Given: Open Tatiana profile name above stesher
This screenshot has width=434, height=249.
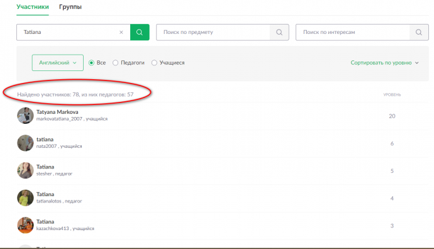Looking at the screenshot, I should tap(45, 167).
